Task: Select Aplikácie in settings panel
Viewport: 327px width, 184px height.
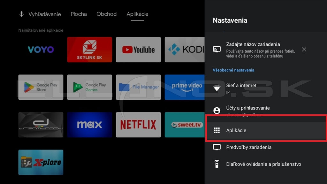Action: coord(266,130)
